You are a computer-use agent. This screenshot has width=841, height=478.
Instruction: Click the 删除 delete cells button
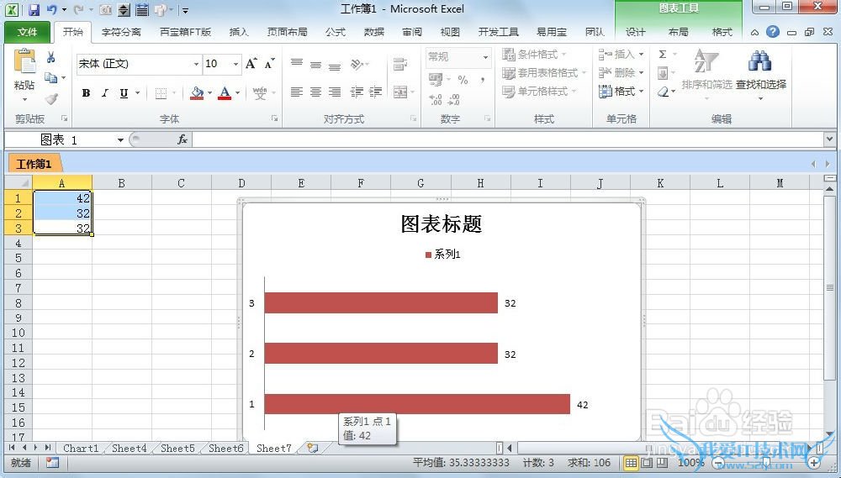(621, 72)
